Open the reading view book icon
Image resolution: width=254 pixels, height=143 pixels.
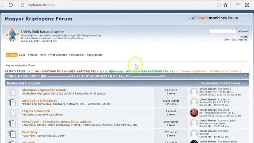(x=219, y=5)
